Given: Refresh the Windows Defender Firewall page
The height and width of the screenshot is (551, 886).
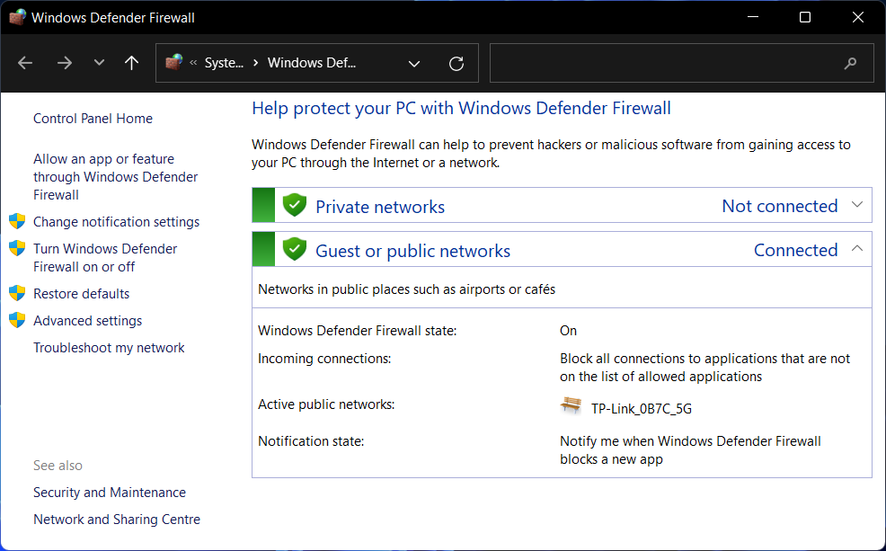Looking at the screenshot, I should click(x=456, y=63).
